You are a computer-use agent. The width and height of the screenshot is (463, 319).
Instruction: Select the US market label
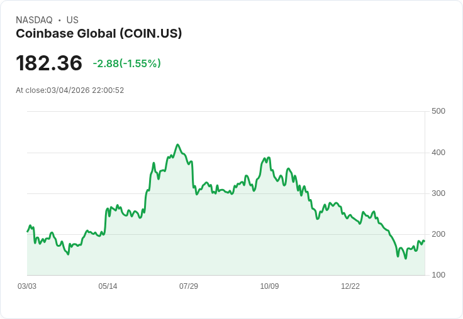click(72, 20)
